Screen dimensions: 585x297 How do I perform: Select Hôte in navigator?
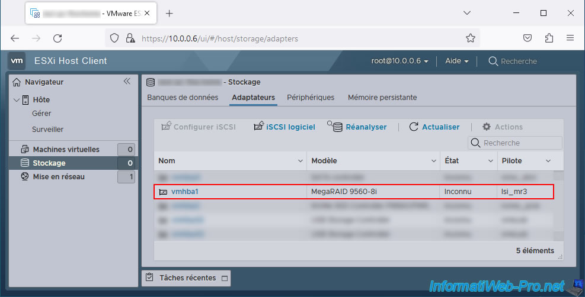coord(41,100)
